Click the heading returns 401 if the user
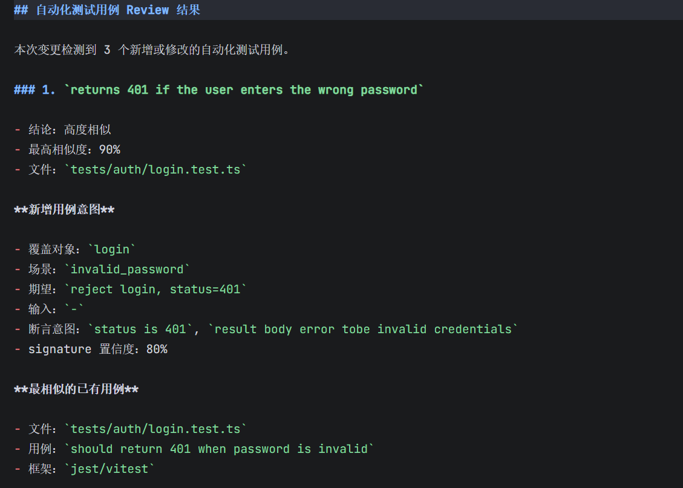This screenshot has width=683, height=488. (x=244, y=89)
